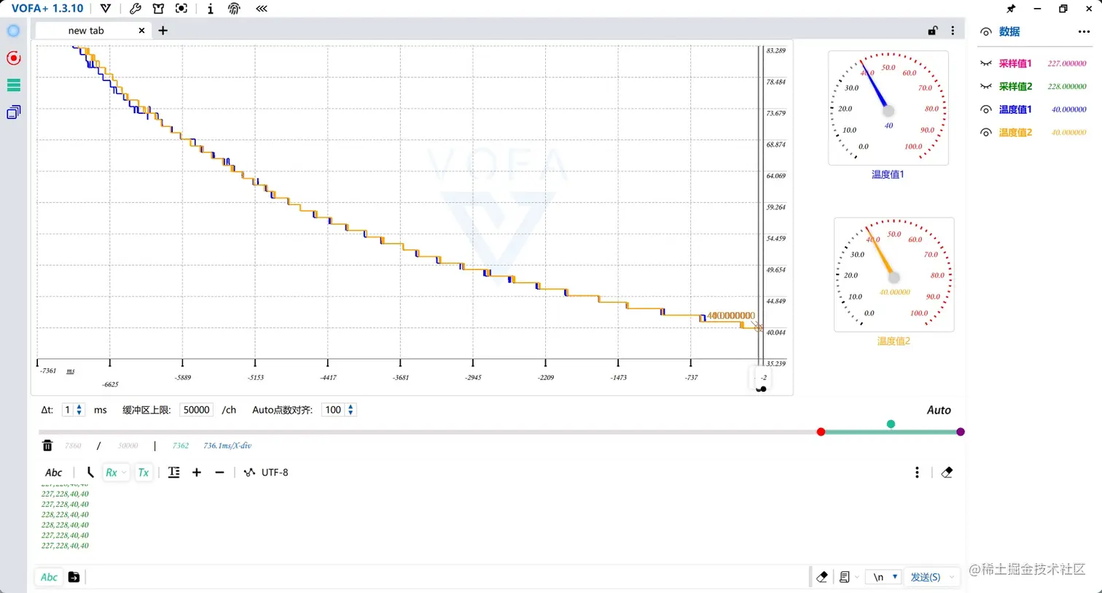Toggle the Tx display button
The width and height of the screenshot is (1102, 593).
(144, 473)
